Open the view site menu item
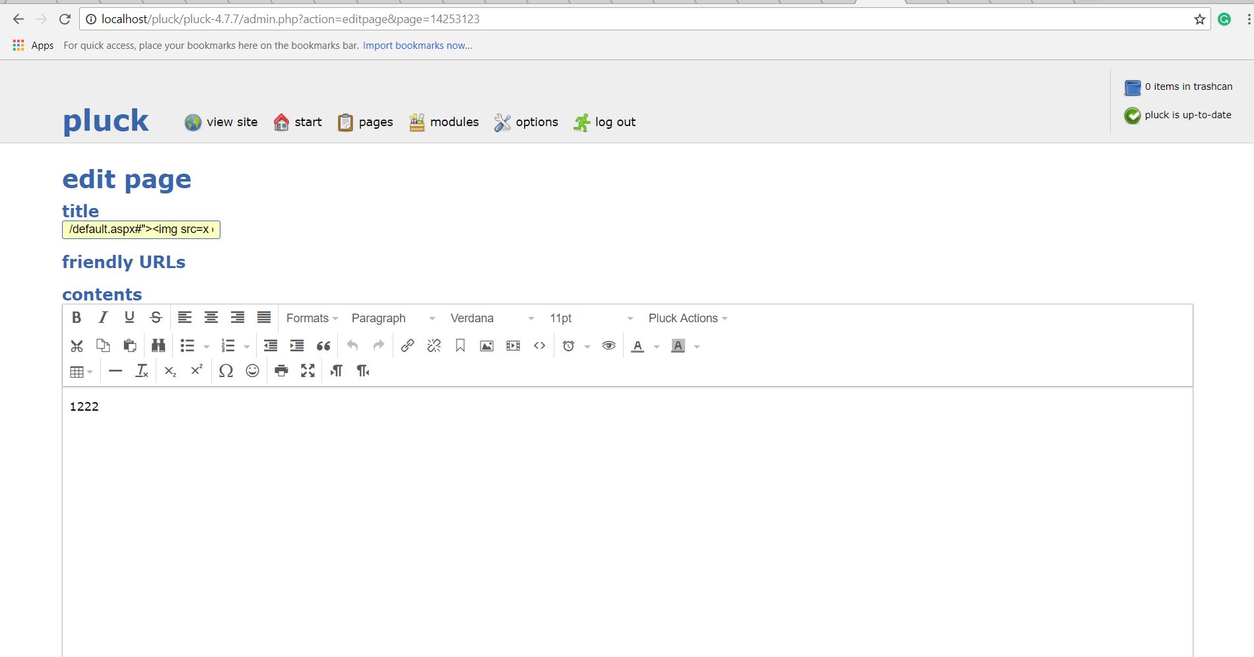This screenshot has width=1254, height=657. [221, 122]
